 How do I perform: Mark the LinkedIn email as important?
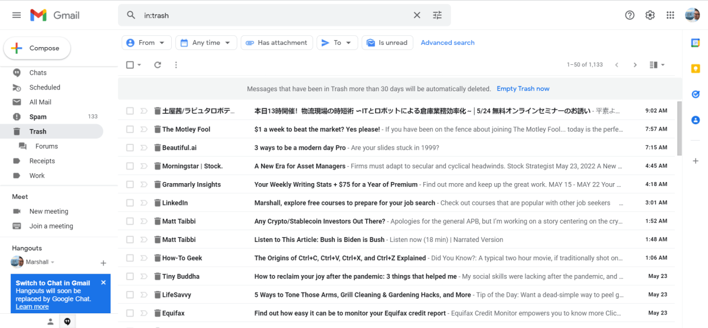(143, 203)
